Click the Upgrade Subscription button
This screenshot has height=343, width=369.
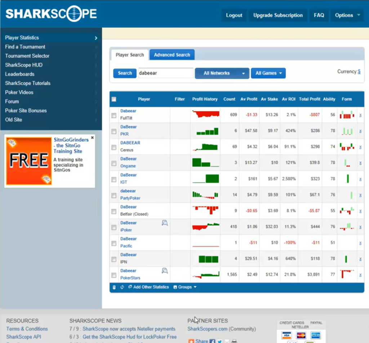278,15
